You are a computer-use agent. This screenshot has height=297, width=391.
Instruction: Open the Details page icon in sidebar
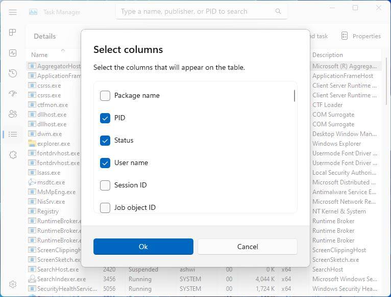coord(13,134)
